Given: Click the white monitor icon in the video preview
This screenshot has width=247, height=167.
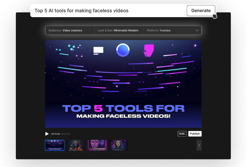Looking at the screenshot, I should tap(98, 50).
